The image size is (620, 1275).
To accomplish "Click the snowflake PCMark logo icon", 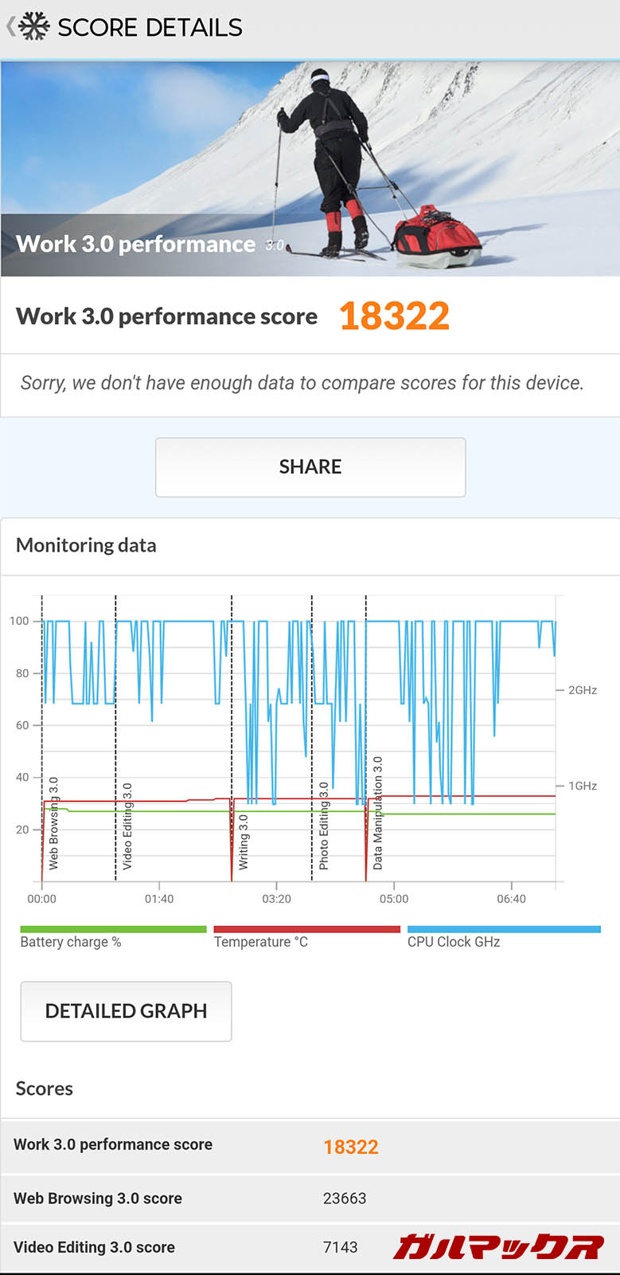I will [x=34, y=27].
